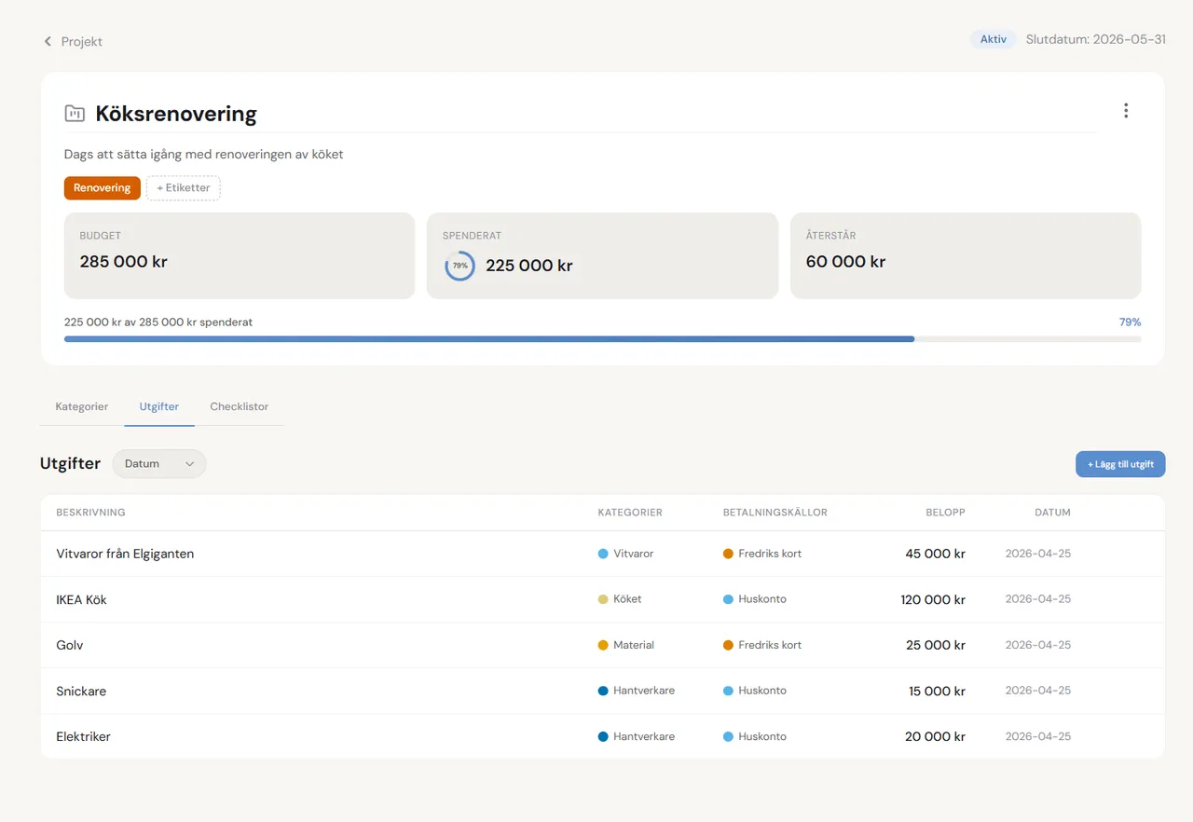The height and width of the screenshot is (822, 1193).
Task: Click date 2026-04-25 in Elektriker row
Action: (x=1038, y=736)
